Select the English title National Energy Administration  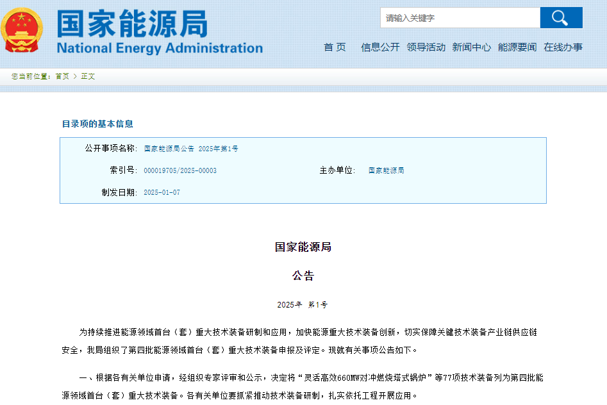pos(158,47)
